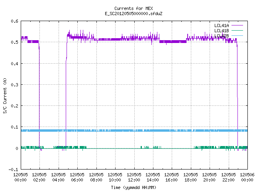Click the x-axis tick '120505 10:00'

coord(115,177)
